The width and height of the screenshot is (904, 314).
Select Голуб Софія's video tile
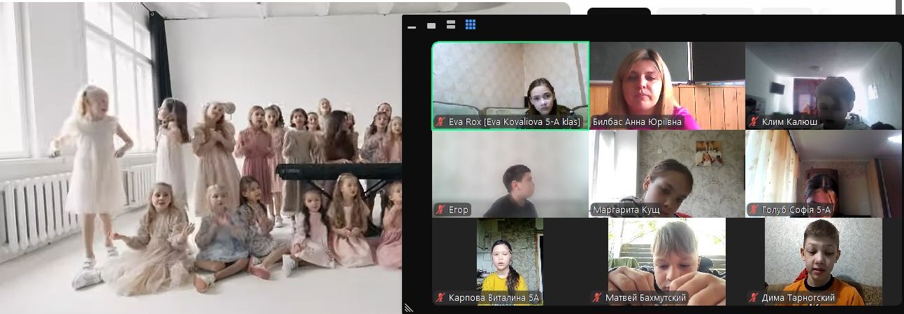[x=824, y=174]
